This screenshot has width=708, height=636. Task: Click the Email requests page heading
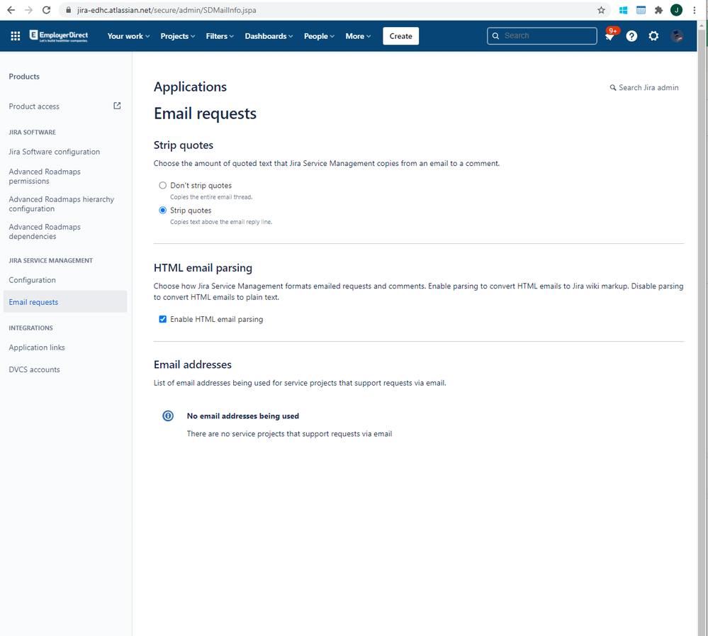pos(205,113)
